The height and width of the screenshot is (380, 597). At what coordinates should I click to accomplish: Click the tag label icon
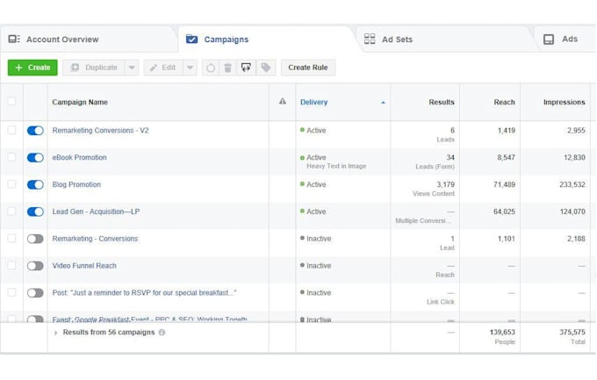(266, 68)
